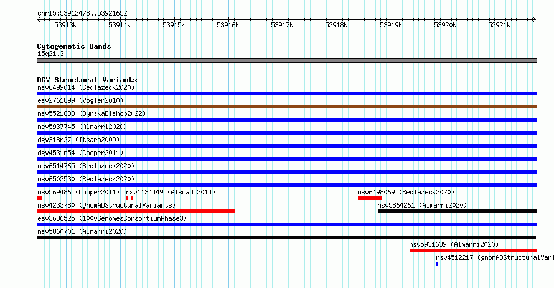Viewport: 554px width, 288px height.
Task: Click the right arrowhead of the ruler
Action: tap(535, 20)
